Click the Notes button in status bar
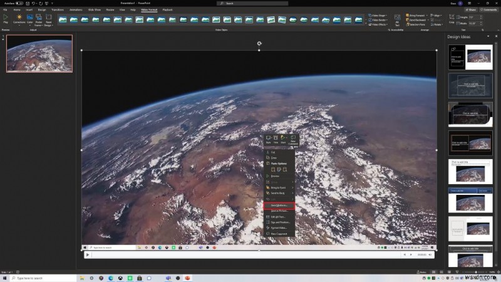This screenshot has height=282, width=501. 421,272
